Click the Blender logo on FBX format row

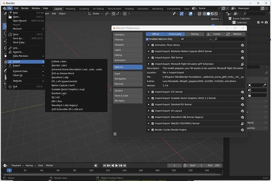242,57
